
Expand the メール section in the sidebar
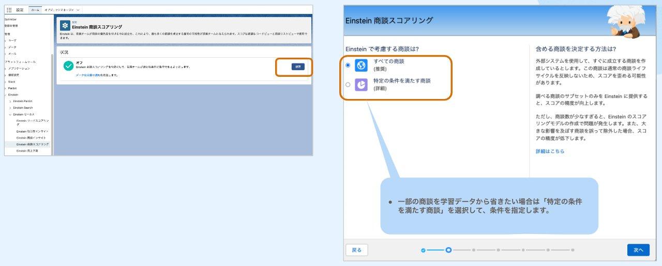coord(6,53)
